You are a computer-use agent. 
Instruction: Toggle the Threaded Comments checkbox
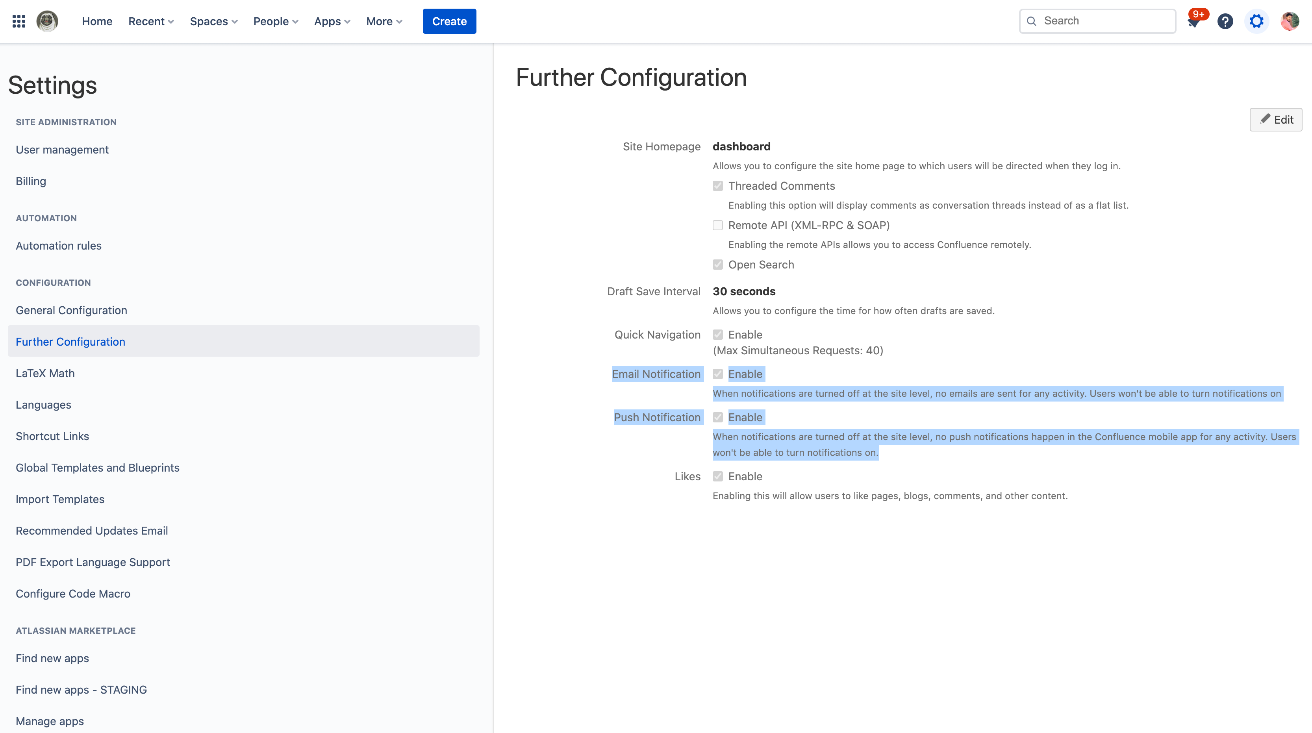point(718,186)
